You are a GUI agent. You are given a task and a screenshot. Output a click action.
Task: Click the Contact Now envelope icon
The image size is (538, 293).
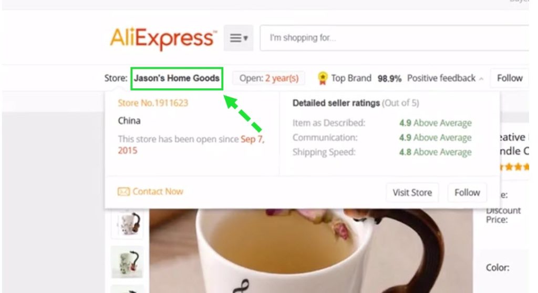123,191
